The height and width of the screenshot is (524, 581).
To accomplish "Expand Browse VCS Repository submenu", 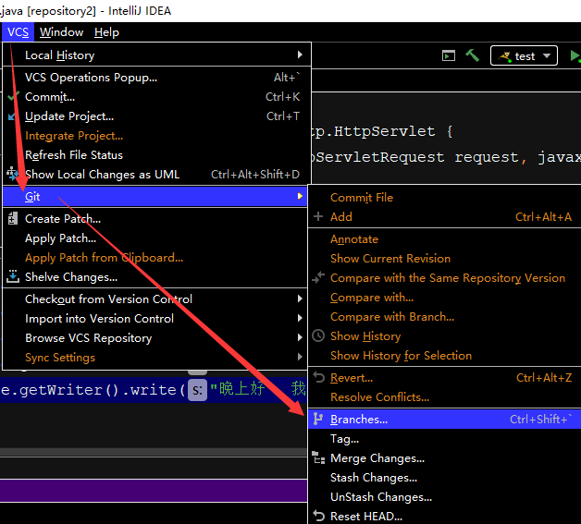I will tap(155, 338).
